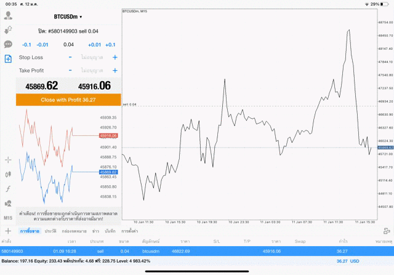Click the layout icon at far right of tabs
The width and height of the screenshot is (394, 275).
click(387, 231)
